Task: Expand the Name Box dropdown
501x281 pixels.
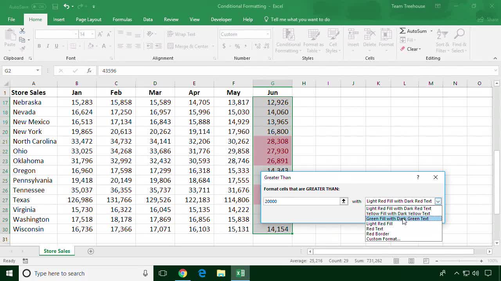Action: (38, 71)
